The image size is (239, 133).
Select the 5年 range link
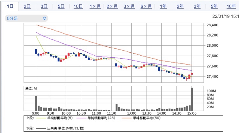214,6
